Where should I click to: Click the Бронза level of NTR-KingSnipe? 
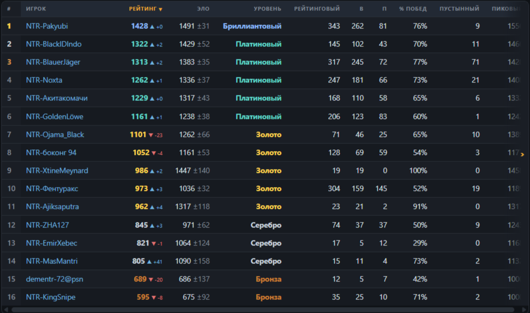click(268, 297)
